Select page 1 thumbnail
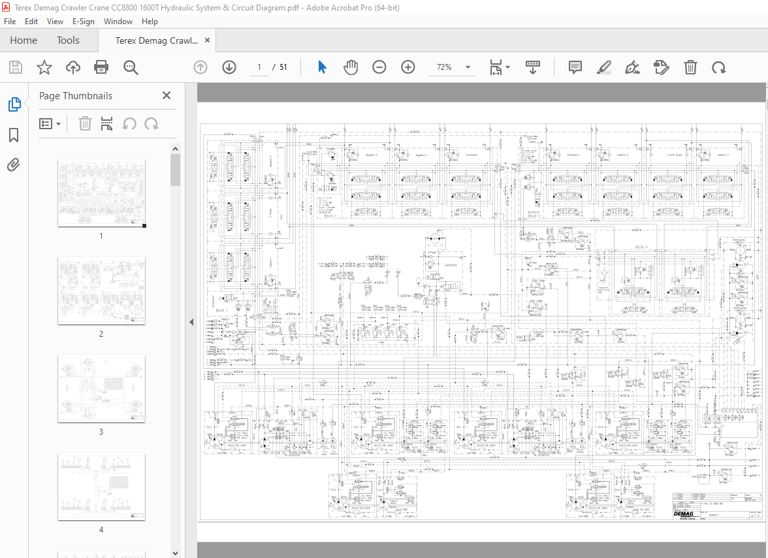The width and height of the screenshot is (768, 558). tap(101, 193)
